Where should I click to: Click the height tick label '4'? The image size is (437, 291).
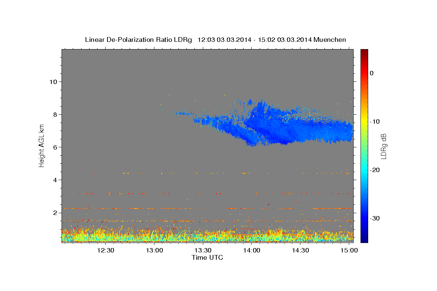(54, 180)
